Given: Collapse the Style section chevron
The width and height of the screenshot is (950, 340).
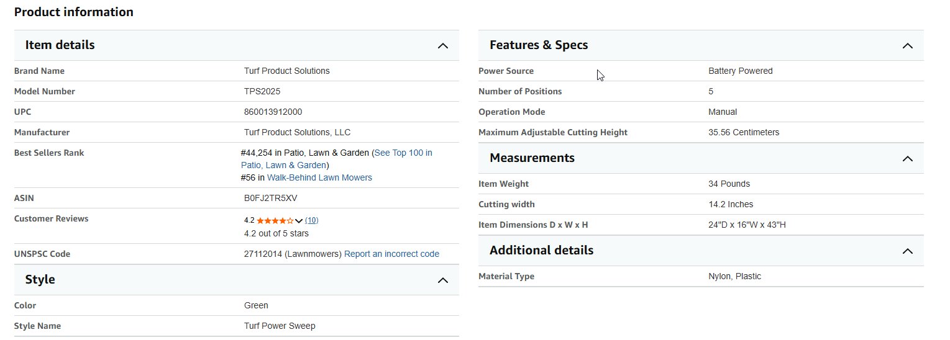Looking at the screenshot, I should point(442,280).
